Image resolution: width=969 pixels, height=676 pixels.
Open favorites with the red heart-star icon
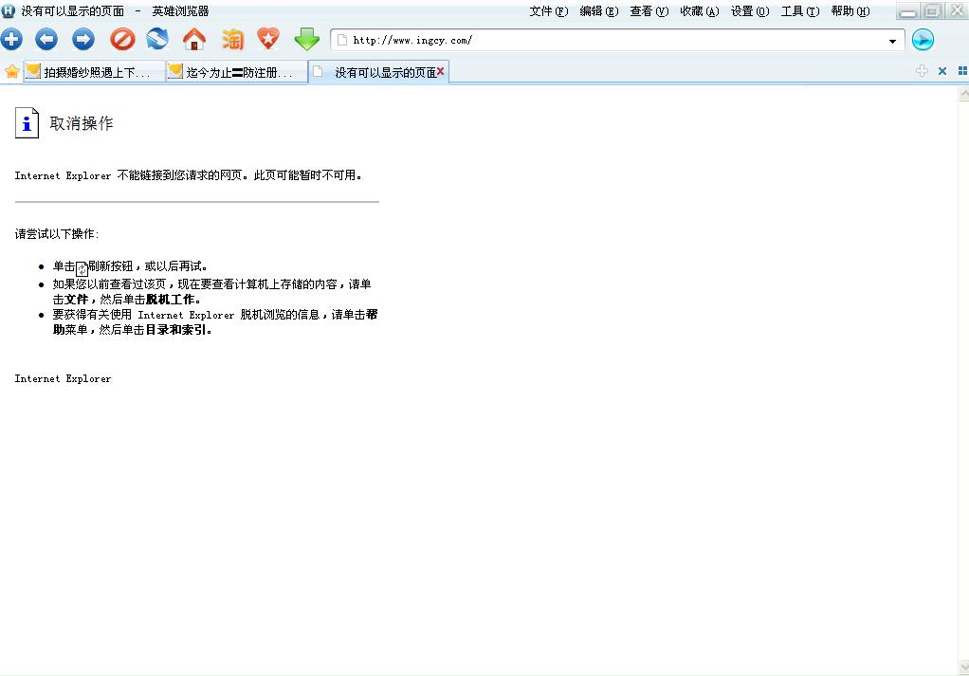tap(268, 40)
